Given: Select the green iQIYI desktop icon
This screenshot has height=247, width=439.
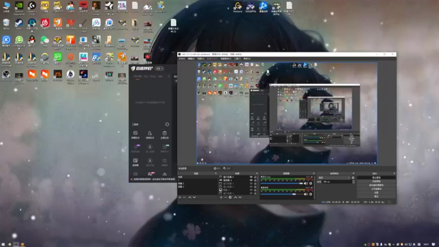Looking at the screenshot, I should pos(58,59).
